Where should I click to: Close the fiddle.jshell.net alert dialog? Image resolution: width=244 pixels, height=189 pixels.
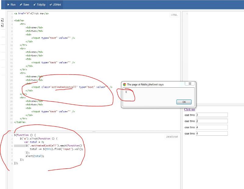(190, 83)
